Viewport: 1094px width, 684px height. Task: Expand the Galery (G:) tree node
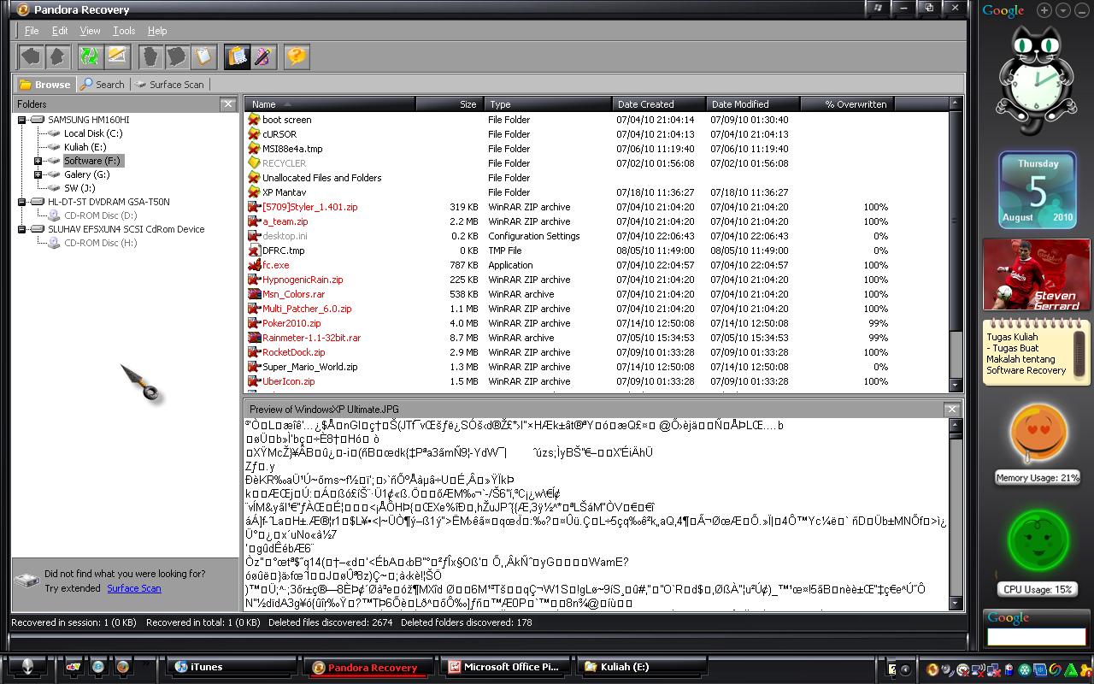[x=38, y=174]
